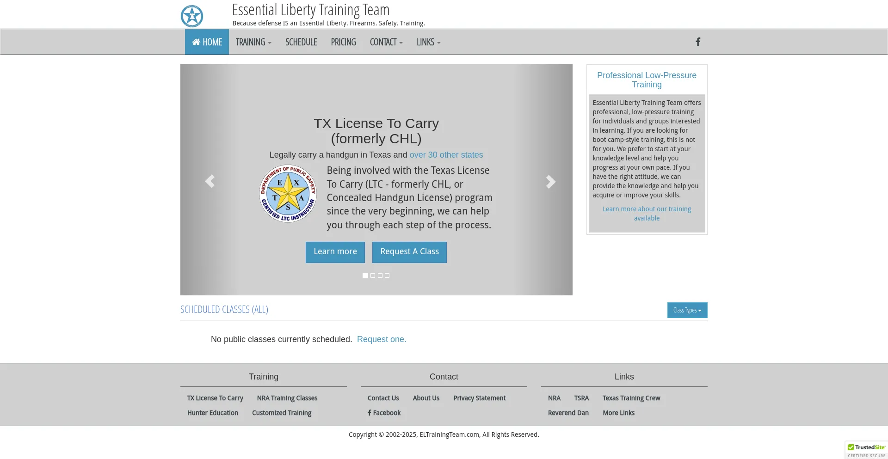Select the fourth carousel indicator dot

click(x=387, y=275)
